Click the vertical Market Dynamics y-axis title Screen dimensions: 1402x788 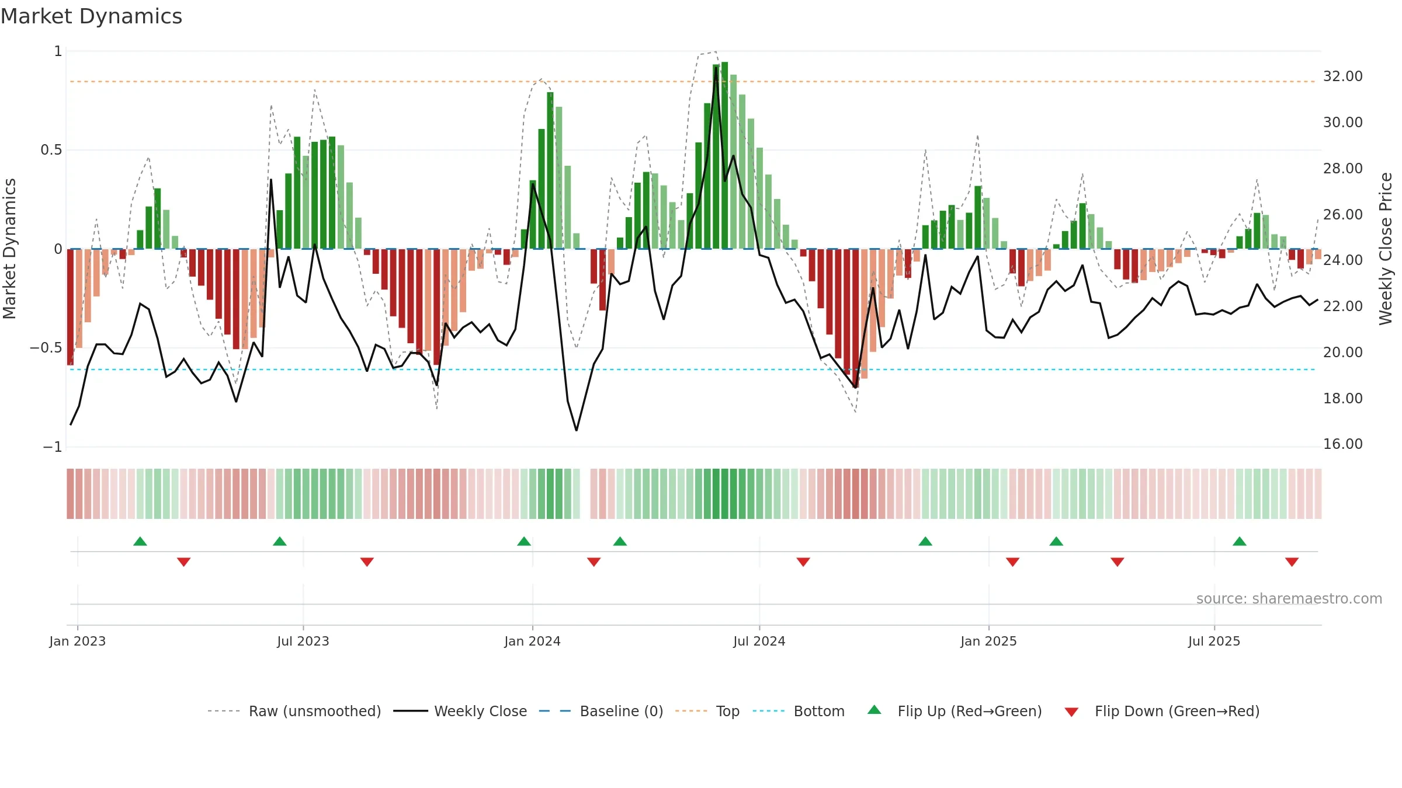coord(9,249)
